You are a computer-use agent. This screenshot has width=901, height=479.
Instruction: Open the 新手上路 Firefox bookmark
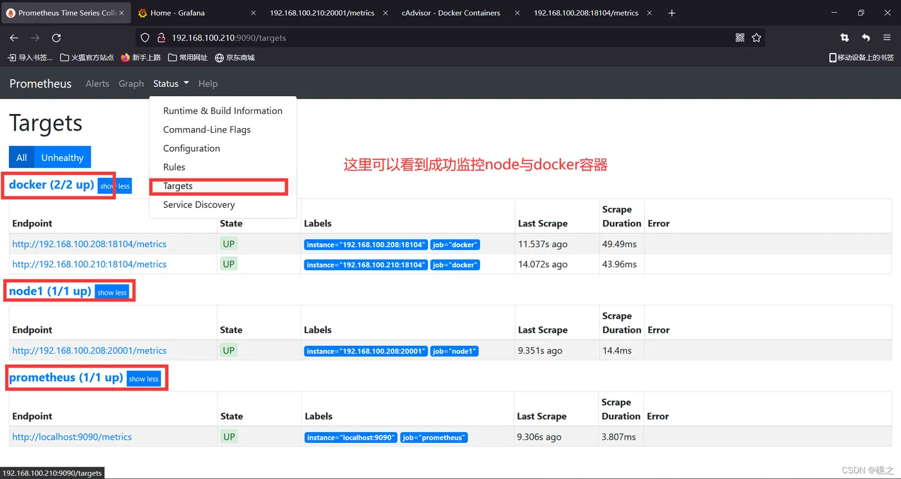141,57
